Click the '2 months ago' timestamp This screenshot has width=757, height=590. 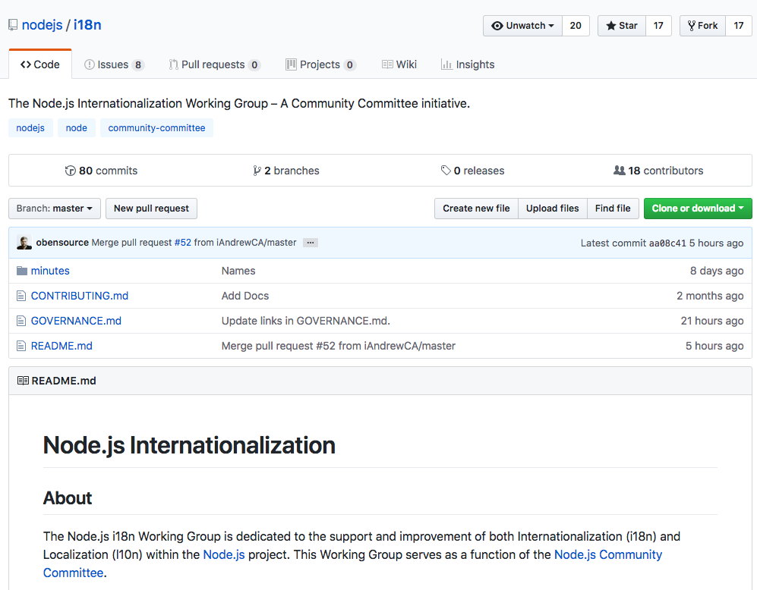click(x=710, y=296)
